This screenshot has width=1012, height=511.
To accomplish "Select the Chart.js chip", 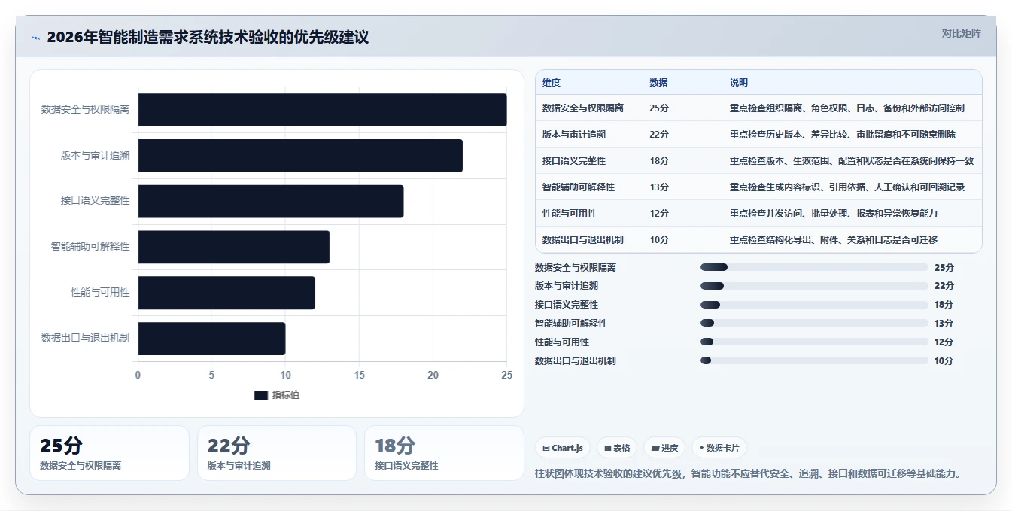I will 563,448.
